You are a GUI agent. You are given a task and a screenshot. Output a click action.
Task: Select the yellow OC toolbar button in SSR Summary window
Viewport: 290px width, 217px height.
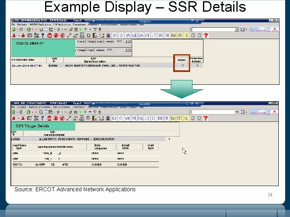[x=186, y=35]
